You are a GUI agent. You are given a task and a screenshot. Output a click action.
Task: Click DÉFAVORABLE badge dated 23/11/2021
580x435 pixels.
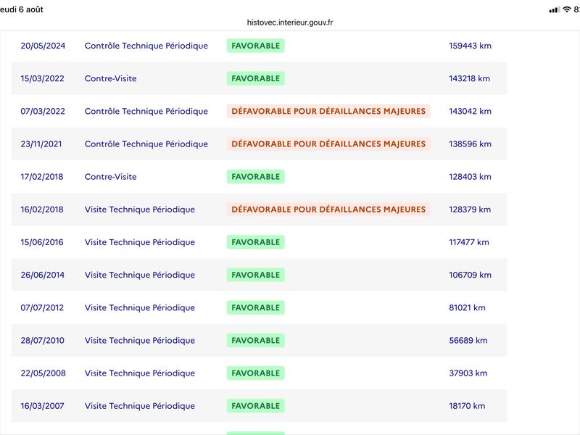click(x=328, y=144)
